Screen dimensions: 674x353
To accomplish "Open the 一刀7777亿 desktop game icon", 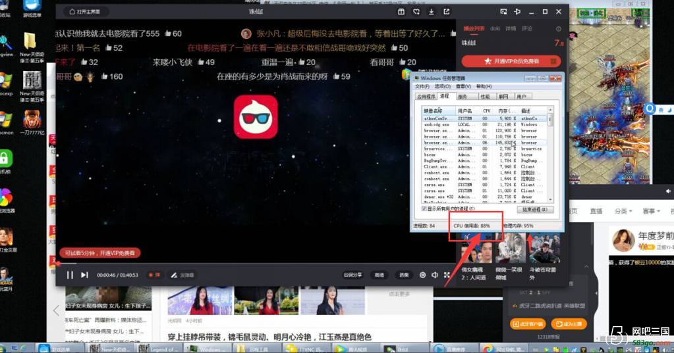I will pos(32,122).
